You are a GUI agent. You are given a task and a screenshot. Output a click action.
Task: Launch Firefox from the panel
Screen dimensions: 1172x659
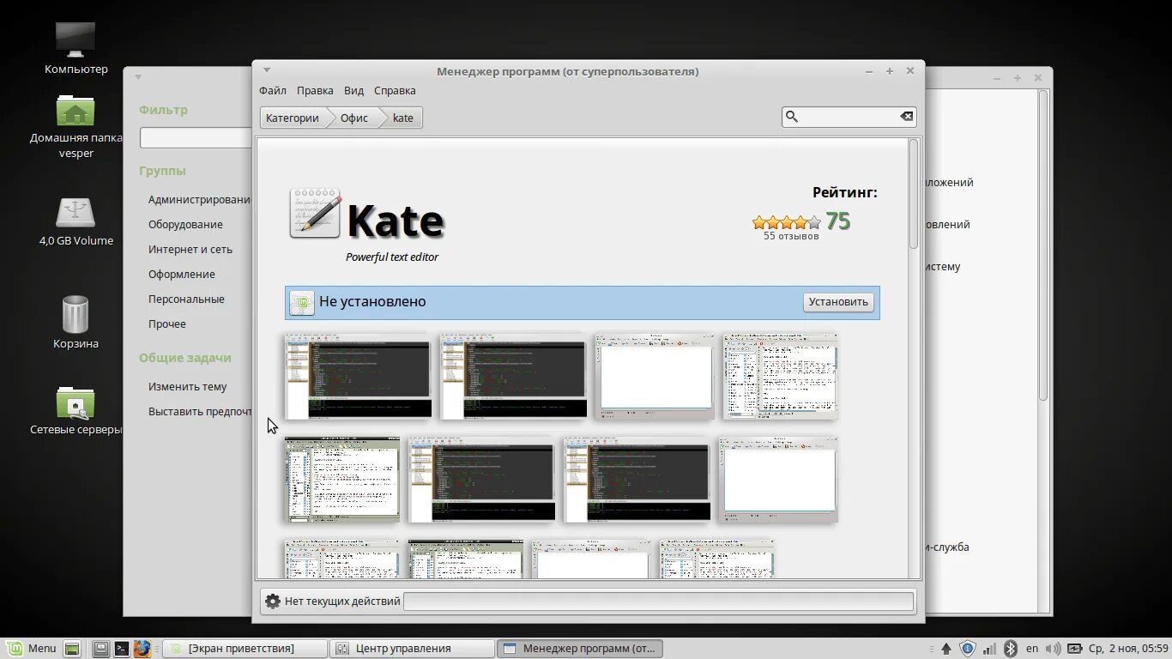tap(142, 649)
